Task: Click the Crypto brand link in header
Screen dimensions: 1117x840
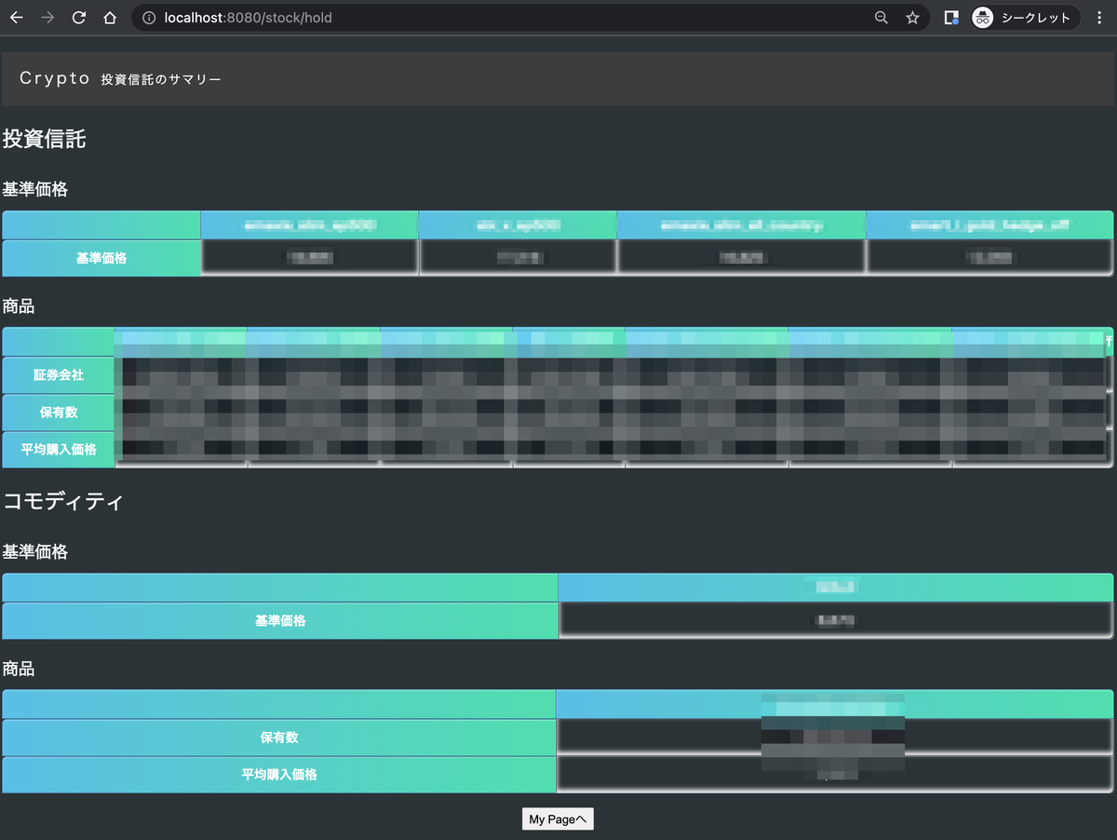Action: tap(55, 79)
